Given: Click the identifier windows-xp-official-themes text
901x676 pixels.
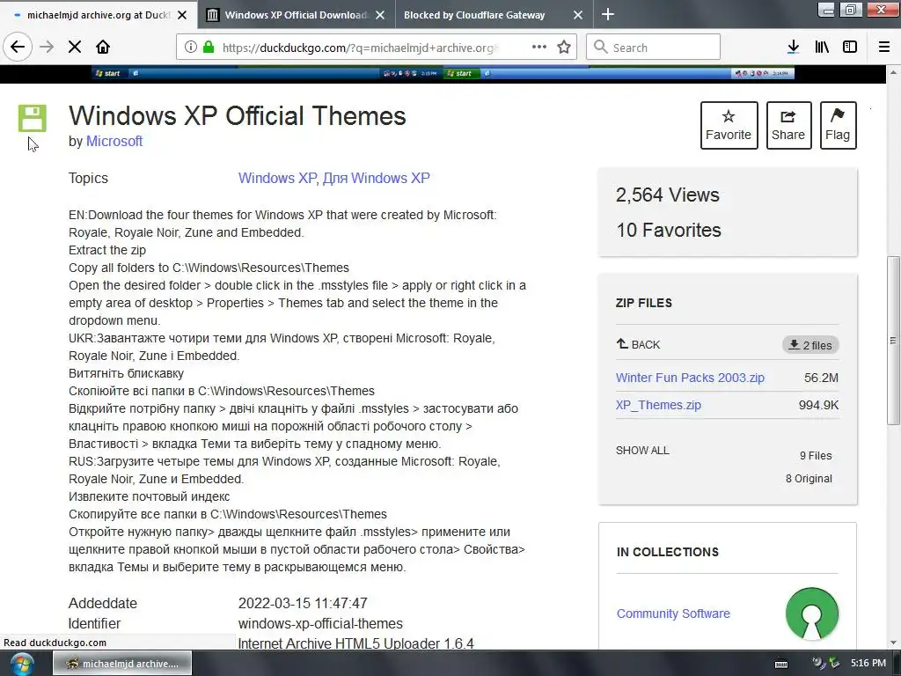Looking at the screenshot, I should 320,623.
